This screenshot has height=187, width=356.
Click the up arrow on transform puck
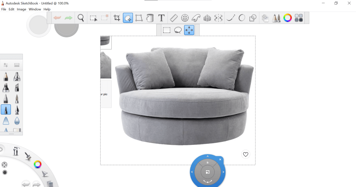pyautogui.click(x=207, y=156)
